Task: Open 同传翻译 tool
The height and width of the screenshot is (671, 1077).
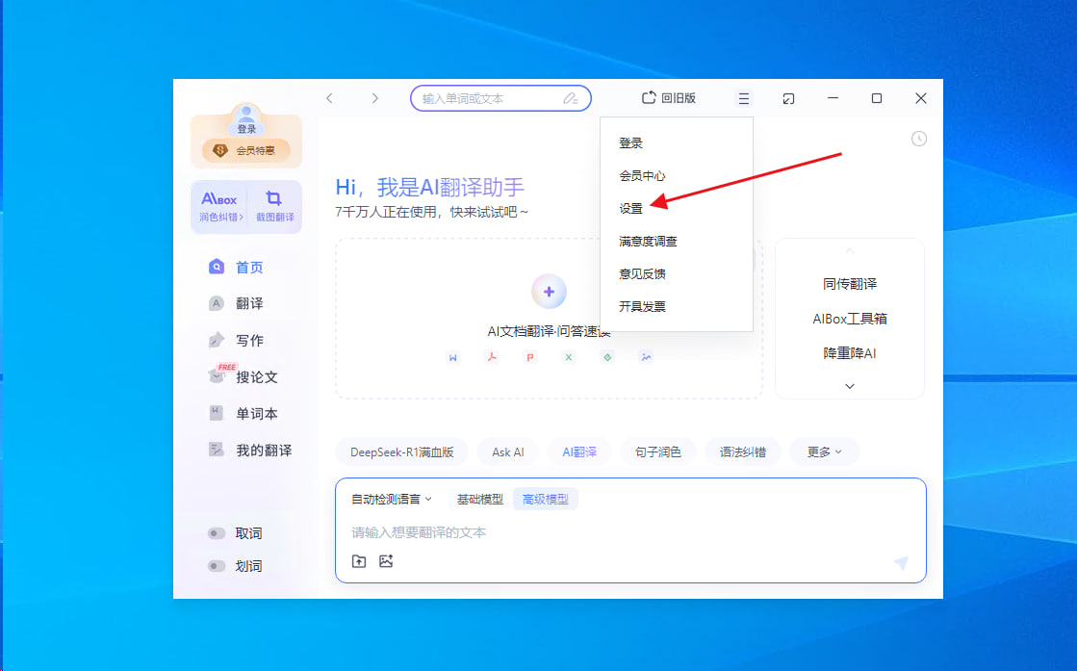Action: point(850,284)
